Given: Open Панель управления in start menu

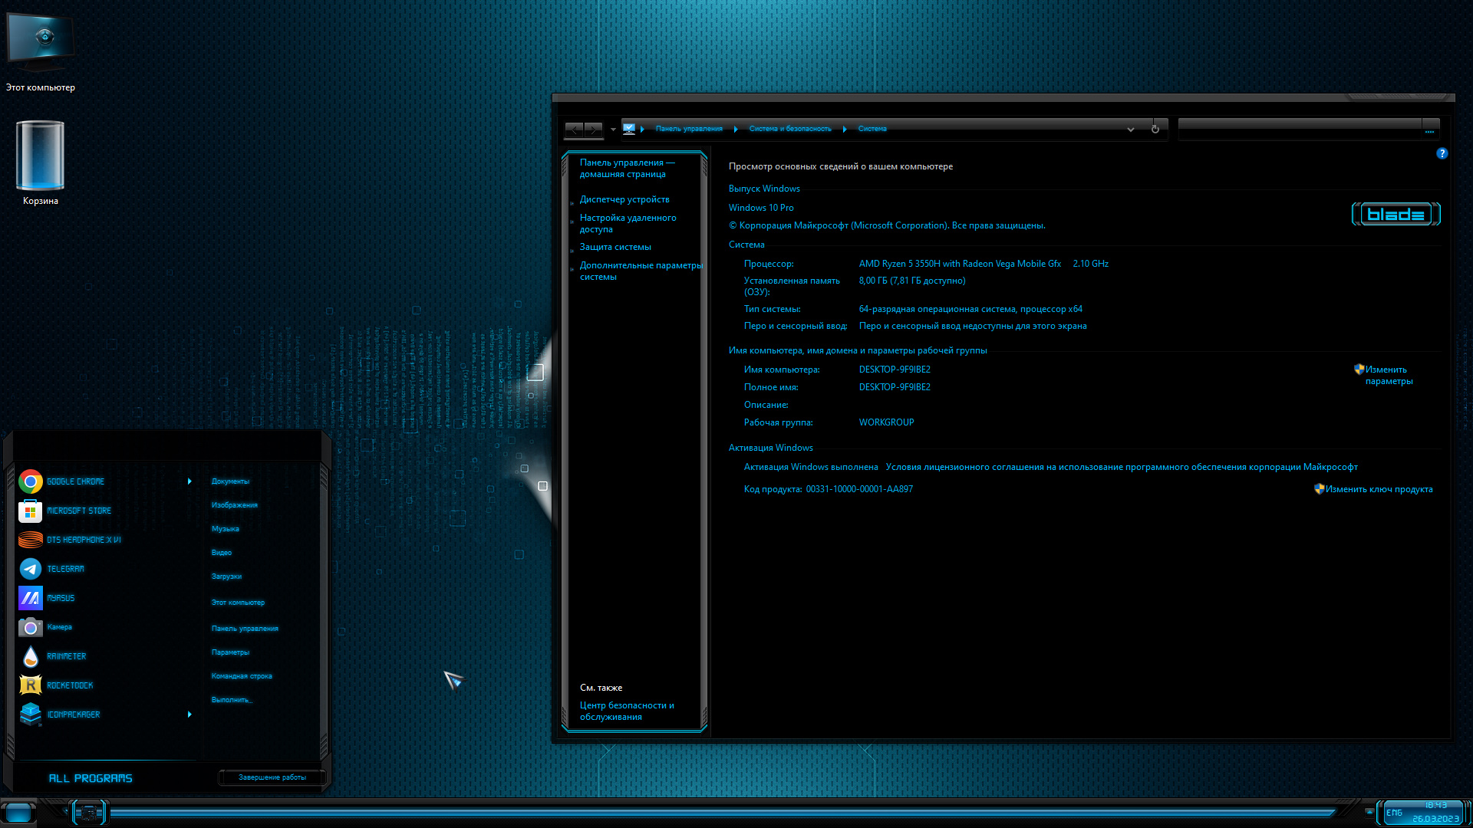Looking at the screenshot, I should 245,629.
